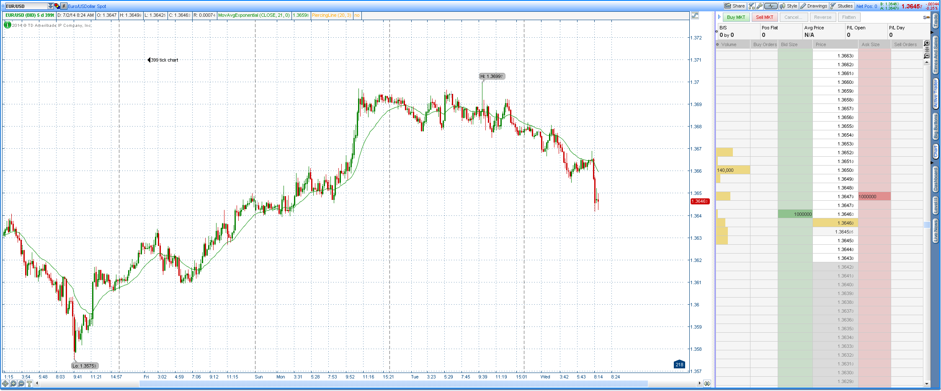The image size is (941, 391).
Task: Click the price ladder zoom-in magnifier
Action: point(927,43)
